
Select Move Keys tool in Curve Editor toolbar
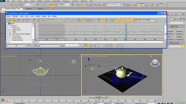(14, 20)
